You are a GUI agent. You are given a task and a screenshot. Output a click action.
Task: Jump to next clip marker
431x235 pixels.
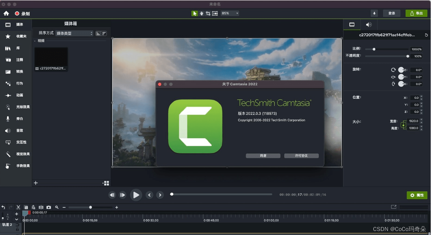click(160, 195)
